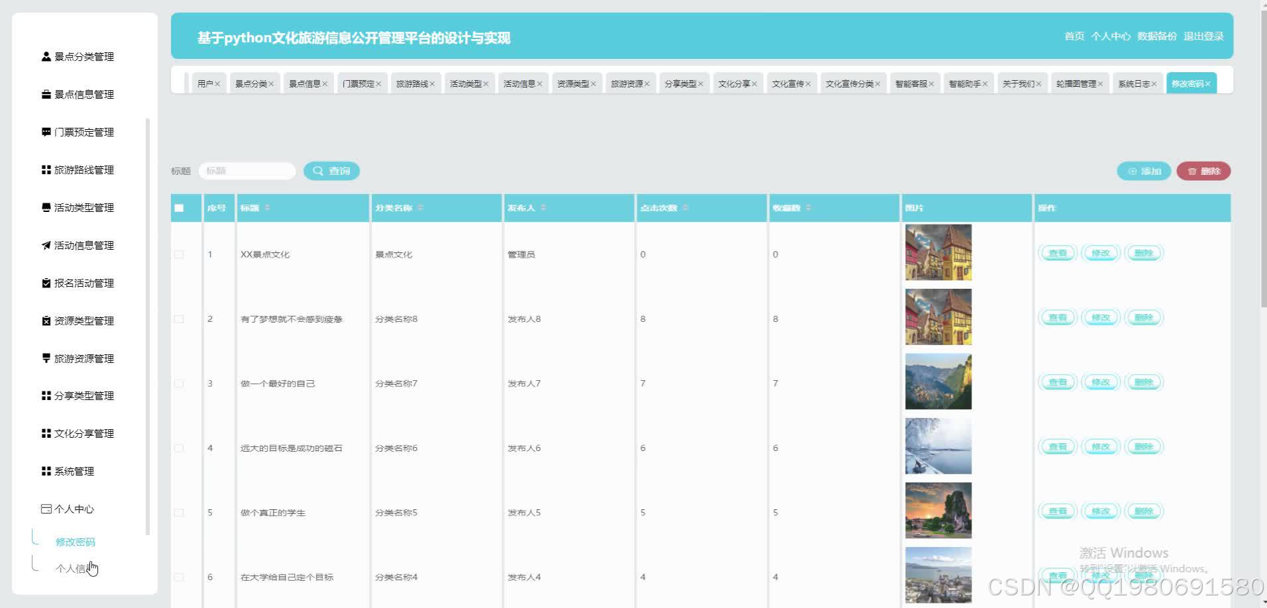Sort by the 分类名称 column arrows
Image resolution: width=1267 pixels, height=608 pixels.
(420, 208)
